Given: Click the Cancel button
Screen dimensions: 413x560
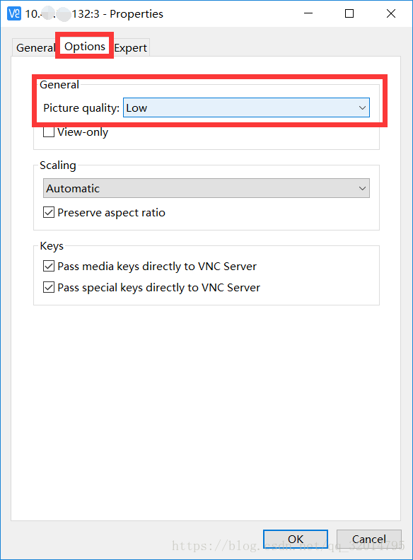Looking at the screenshot, I should pyautogui.click(x=369, y=539).
